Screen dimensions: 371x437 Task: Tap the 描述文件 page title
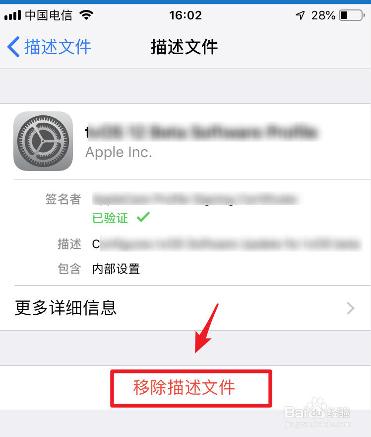(184, 47)
